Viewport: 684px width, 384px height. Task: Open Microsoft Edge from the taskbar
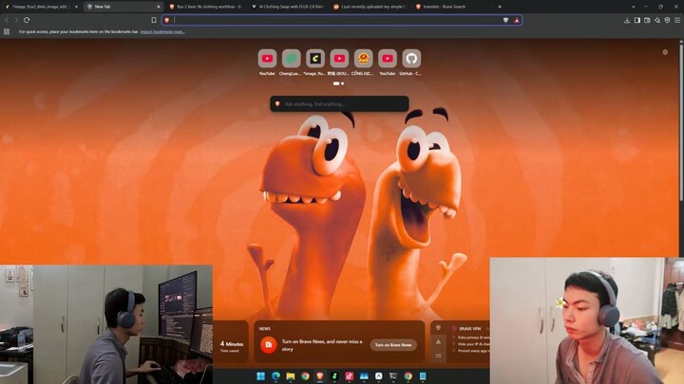tap(275, 376)
